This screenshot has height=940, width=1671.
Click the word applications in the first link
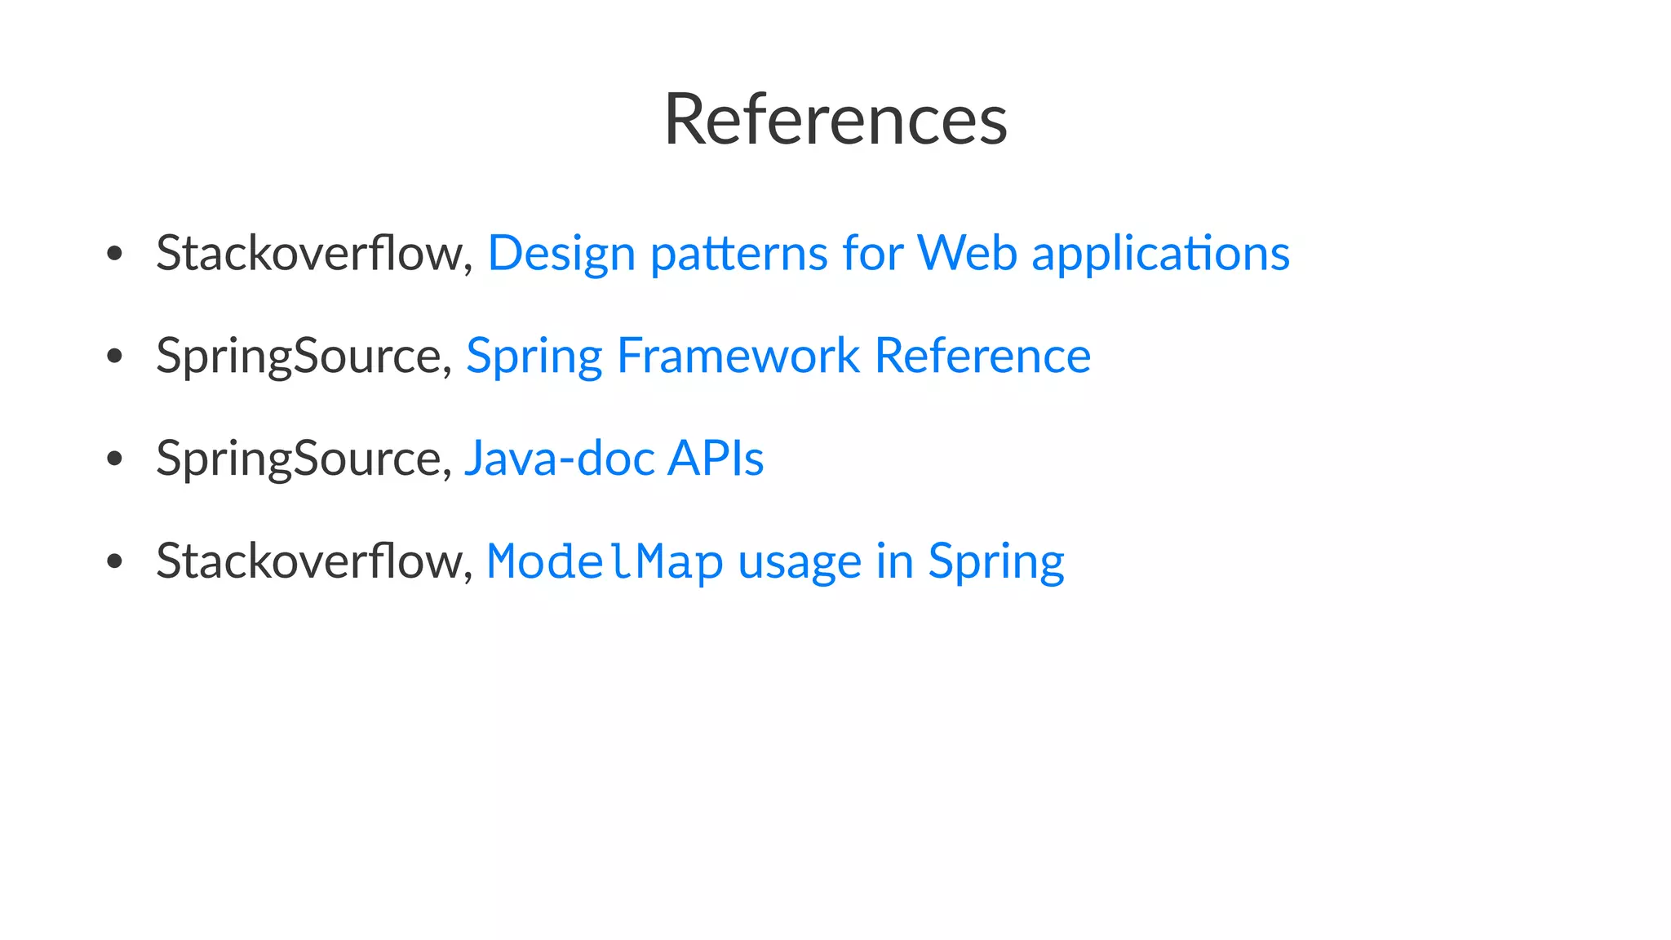[x=1160, y=253]
